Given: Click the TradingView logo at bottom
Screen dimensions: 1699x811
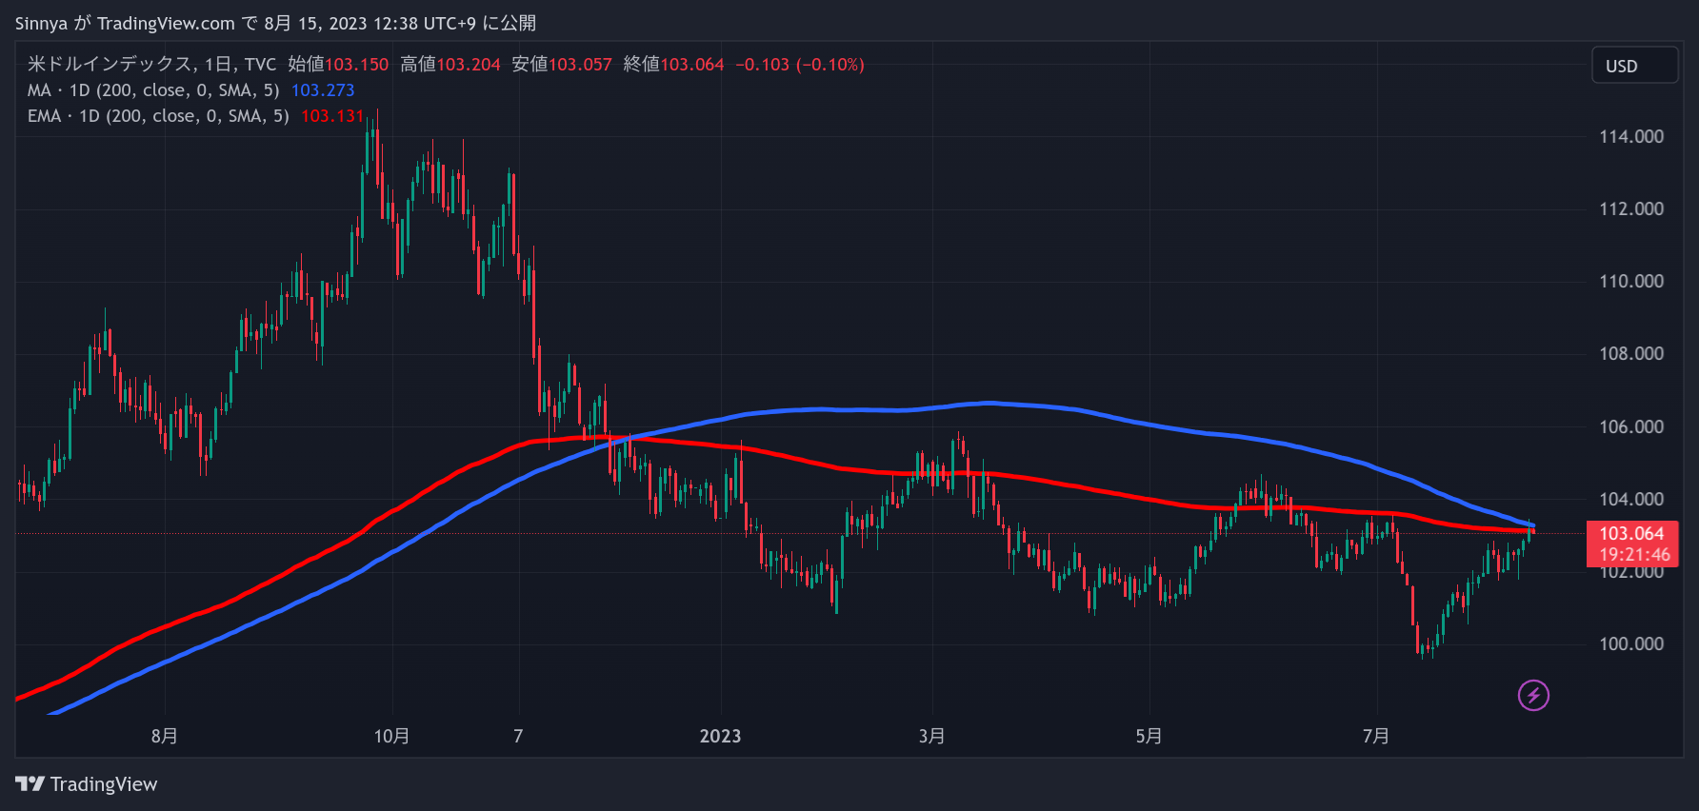Looking at the screenshot, I should point(87,784).
